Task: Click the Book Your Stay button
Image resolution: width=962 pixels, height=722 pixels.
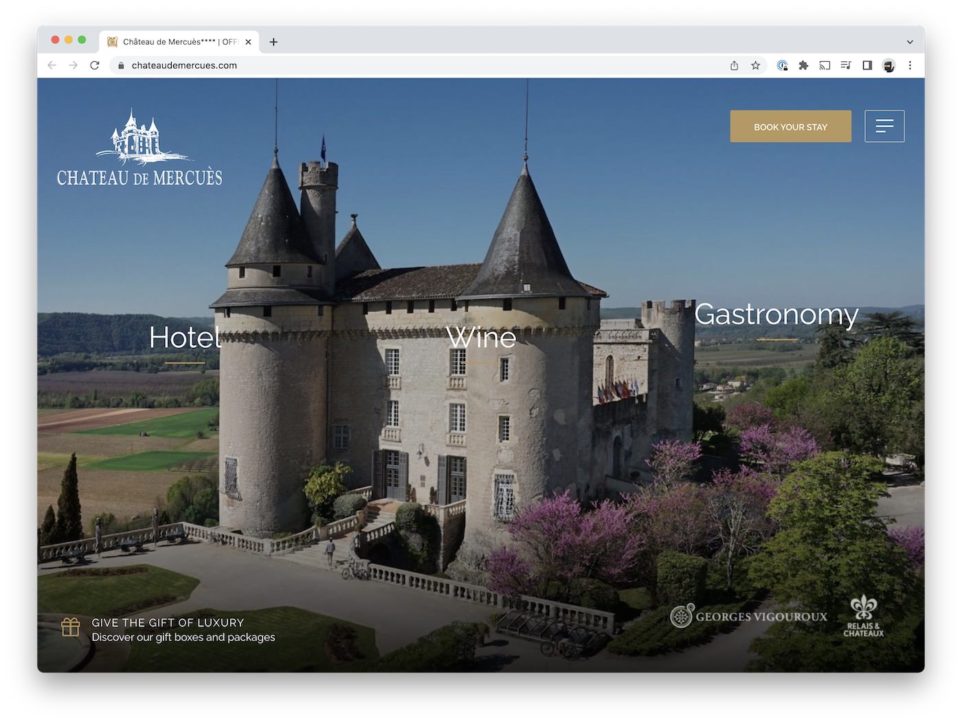Action: point(790,127)
